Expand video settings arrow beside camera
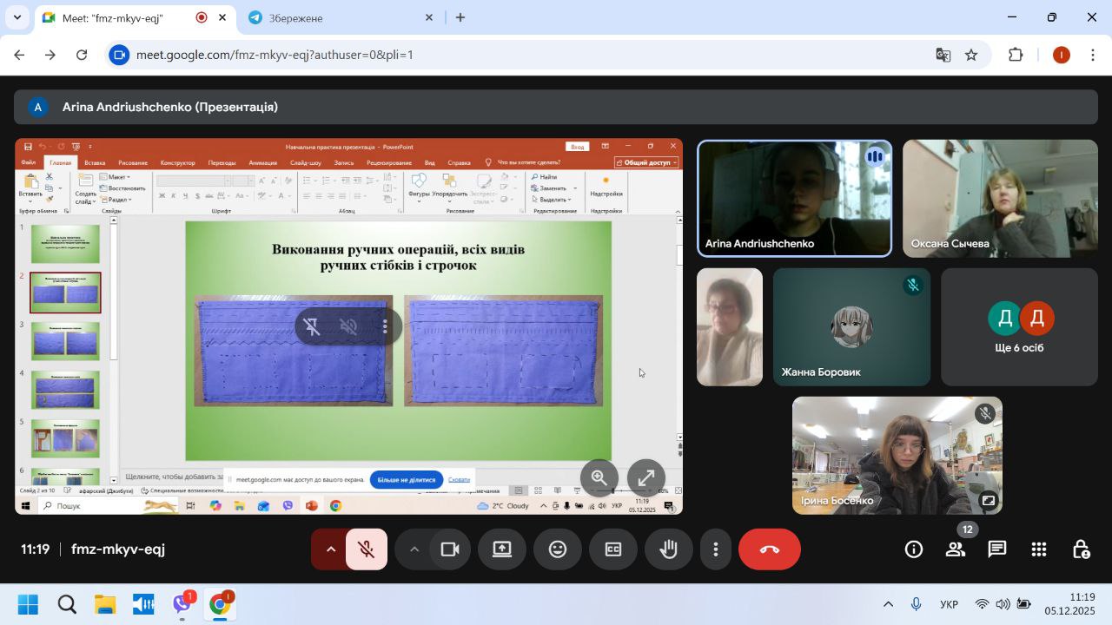 (414, 549)
